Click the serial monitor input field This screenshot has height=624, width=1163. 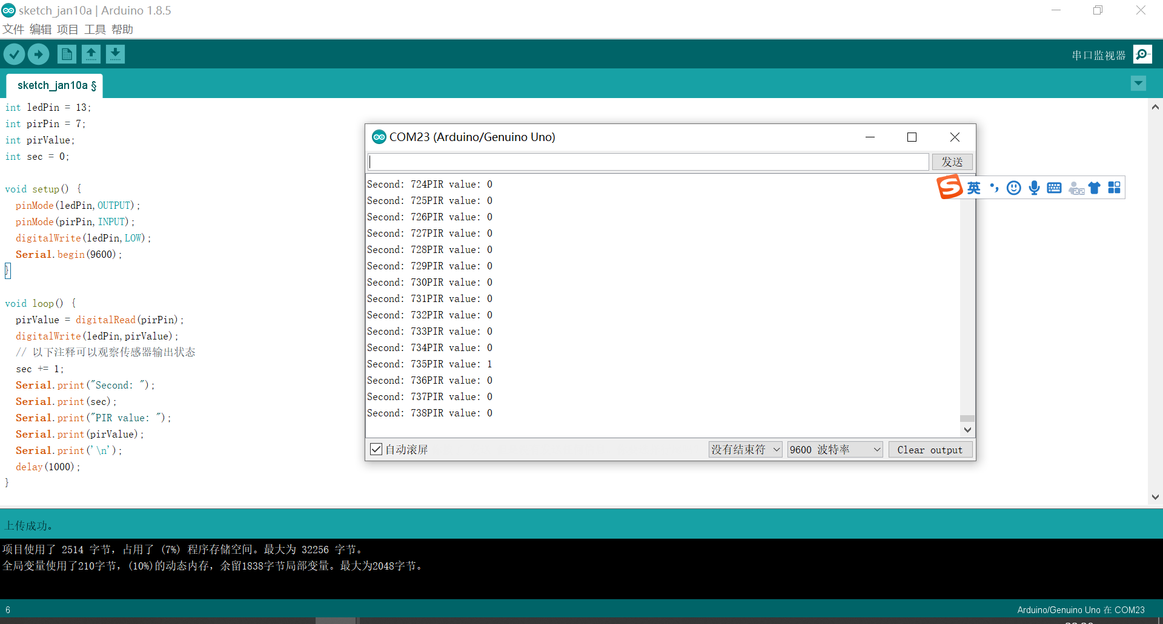(648, 162)
